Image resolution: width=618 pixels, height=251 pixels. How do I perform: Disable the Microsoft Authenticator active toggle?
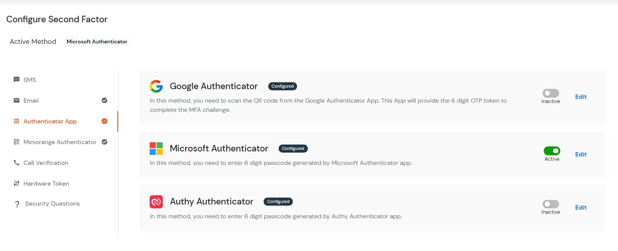coord(552,151)
